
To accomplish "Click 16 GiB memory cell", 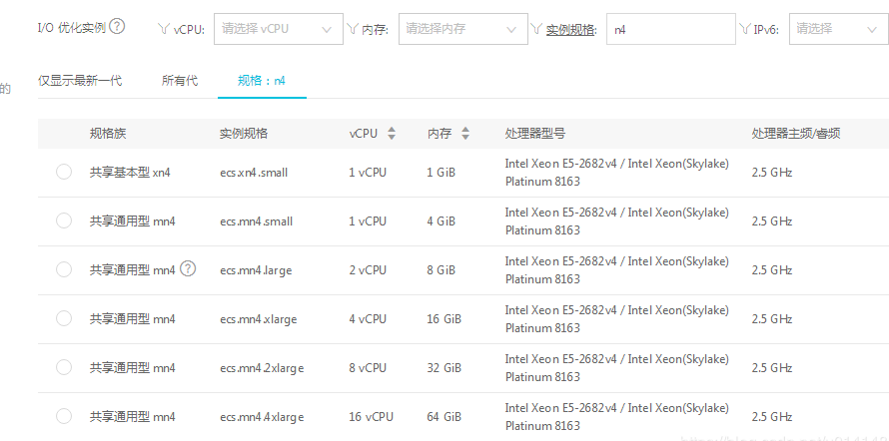I will [444, 319].
